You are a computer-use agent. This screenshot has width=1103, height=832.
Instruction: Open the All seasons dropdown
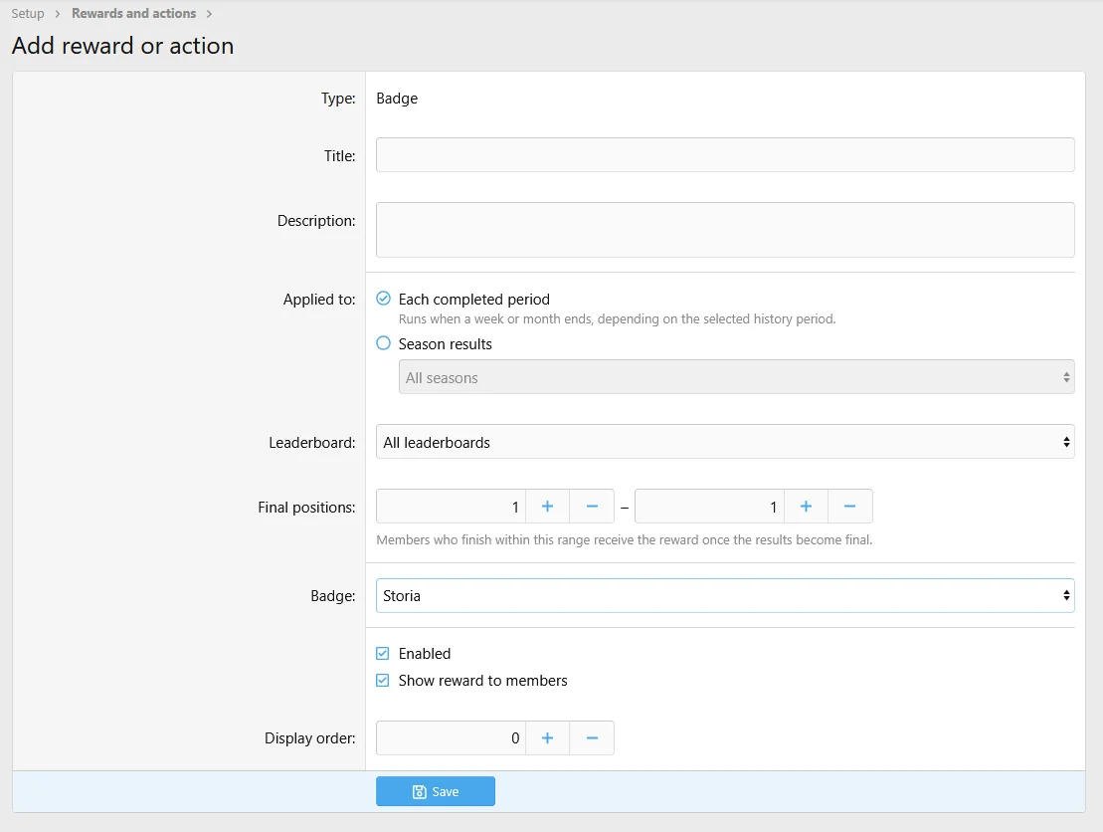(737, 377)
